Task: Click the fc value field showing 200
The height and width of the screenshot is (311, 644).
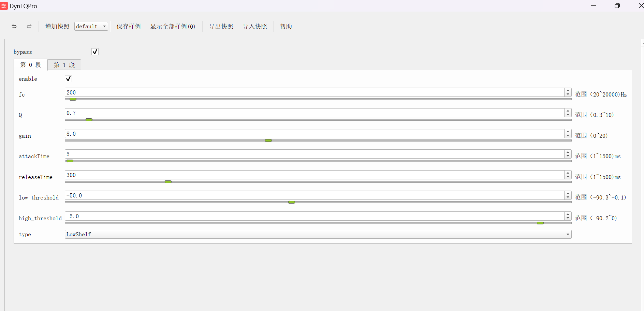Action: coord(314,92)
